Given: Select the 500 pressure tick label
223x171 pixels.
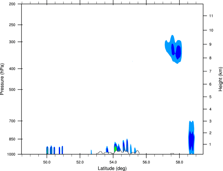Looking at the screenshot, I should pyautogui.click(x=12, y=89).
